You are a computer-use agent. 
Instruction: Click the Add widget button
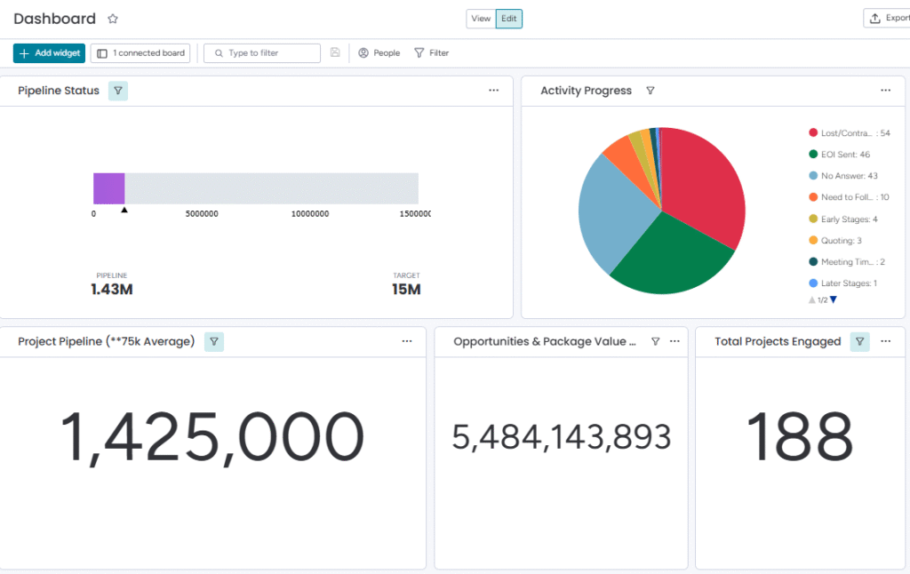click(49, 53)
